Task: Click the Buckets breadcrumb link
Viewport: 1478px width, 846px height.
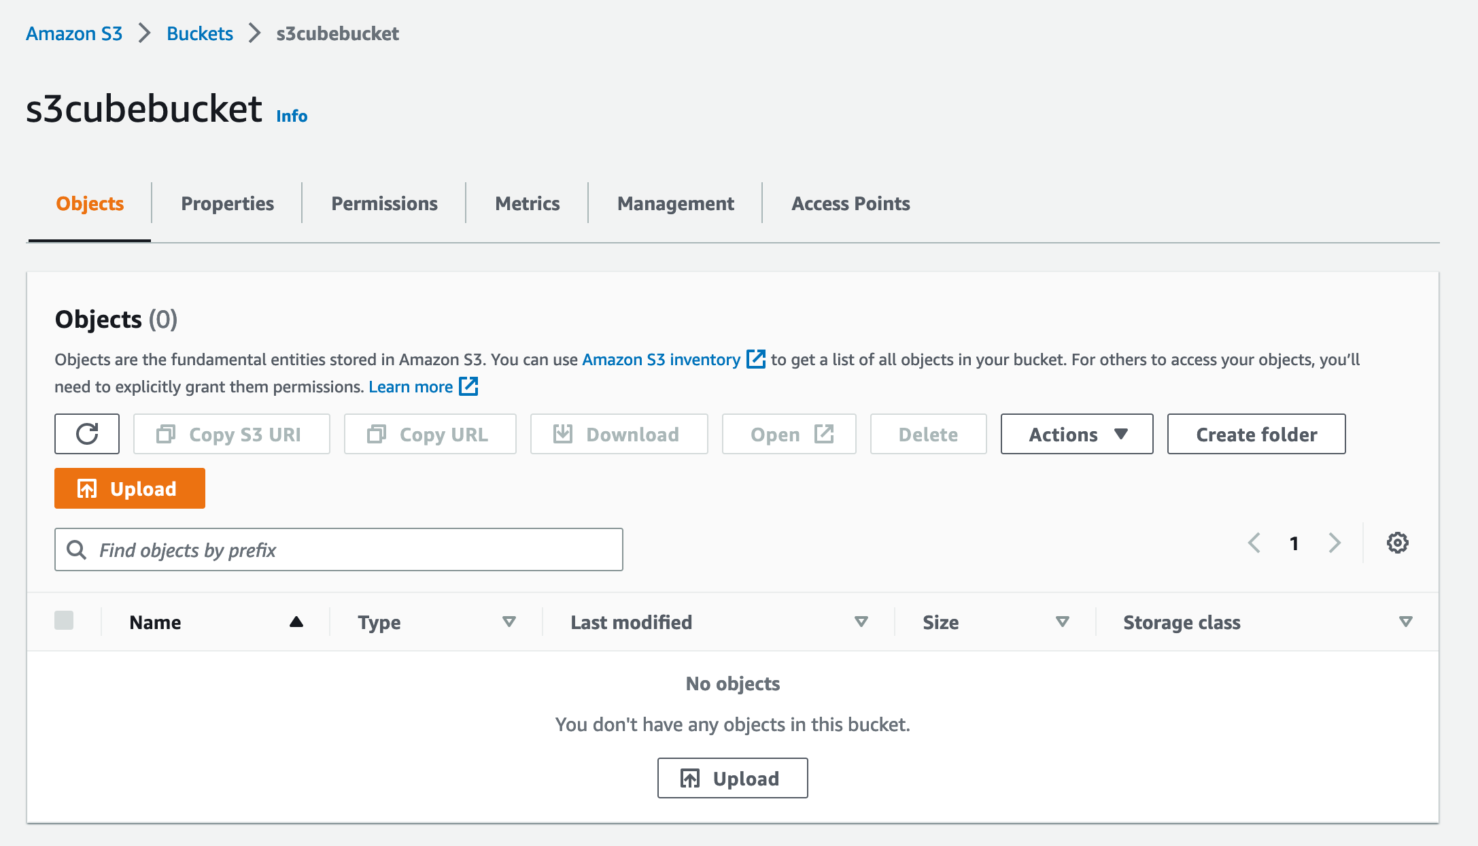Action: (199, 33)
